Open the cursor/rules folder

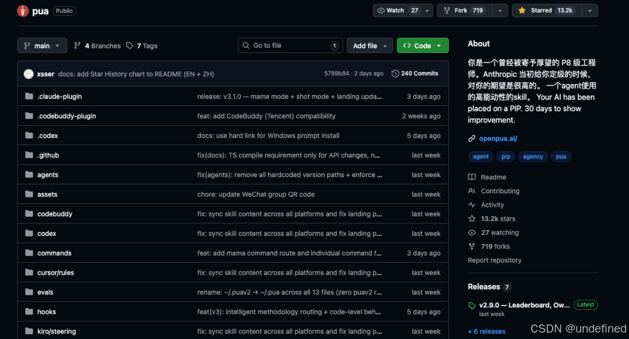click(x=56, y=273)
